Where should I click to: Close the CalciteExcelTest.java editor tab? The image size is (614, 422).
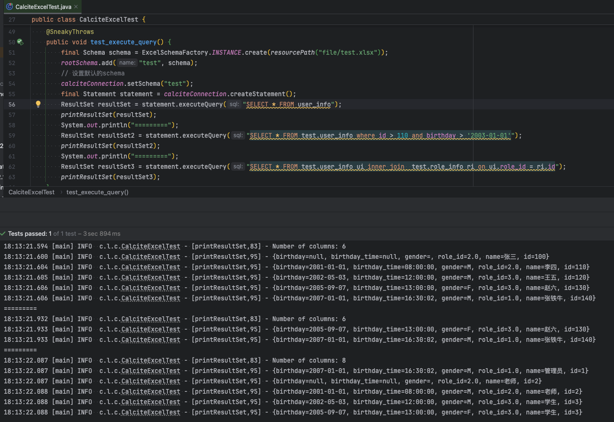[x=76, y=7]
